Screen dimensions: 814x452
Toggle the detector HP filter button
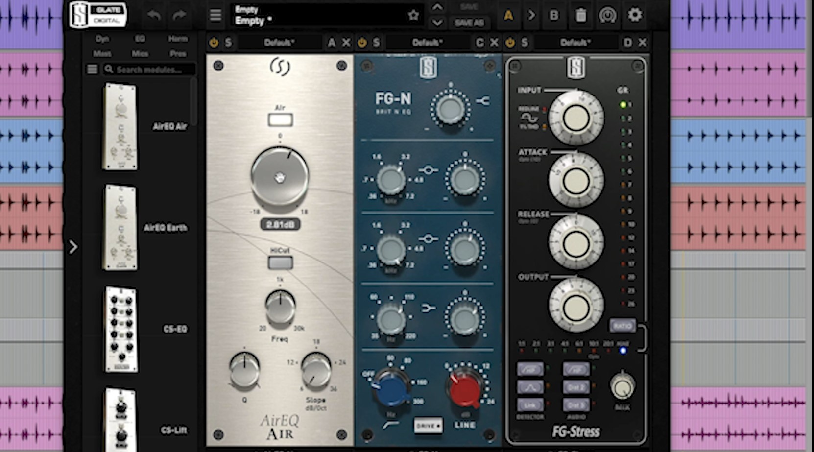point(529,369)
